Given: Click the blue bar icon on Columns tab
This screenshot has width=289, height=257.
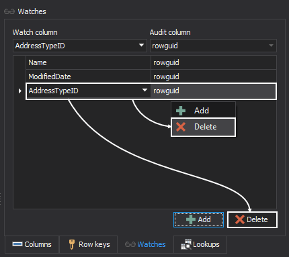Looking at the screenshot, I should 17,244.
